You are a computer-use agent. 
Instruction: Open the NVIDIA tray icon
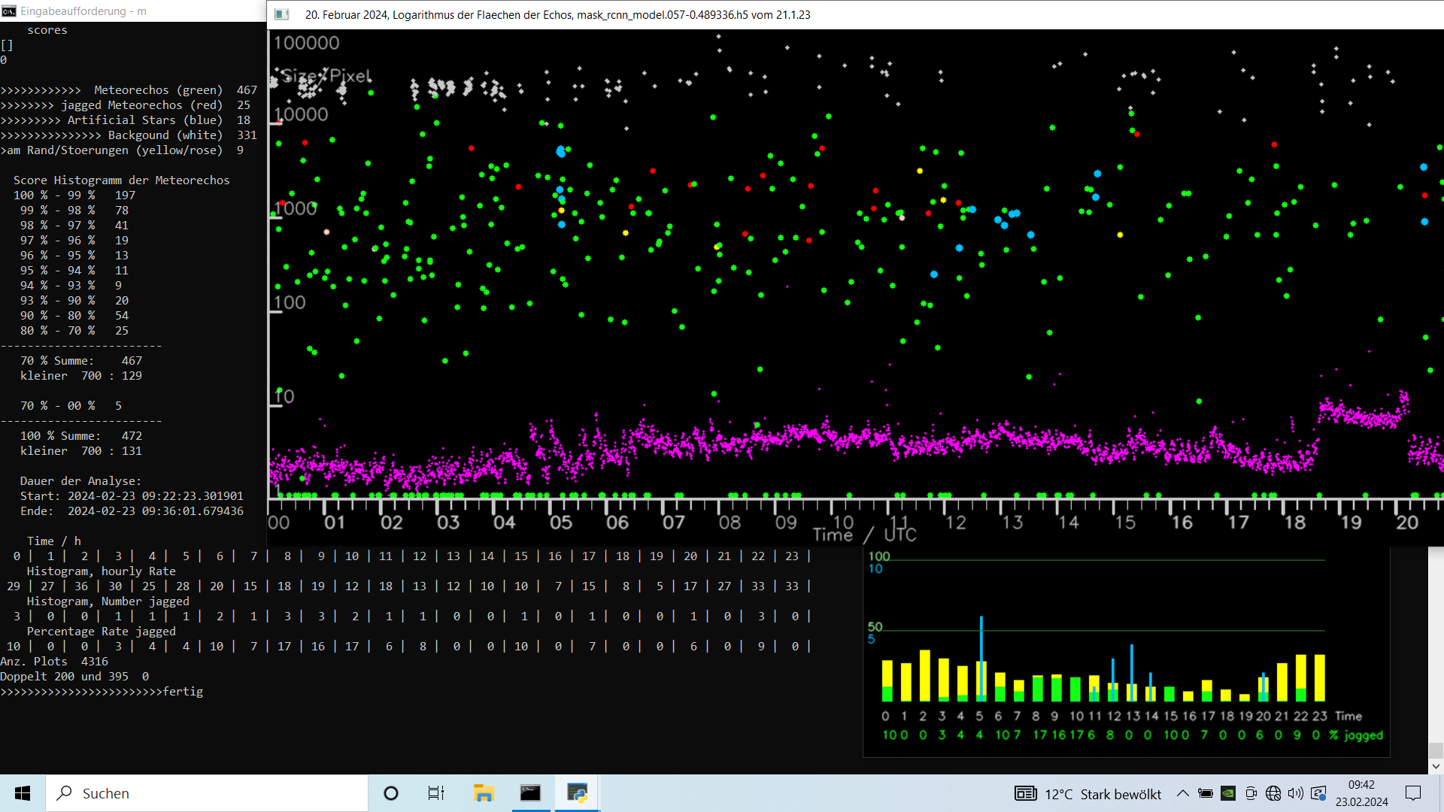(x=1228, y=793)
